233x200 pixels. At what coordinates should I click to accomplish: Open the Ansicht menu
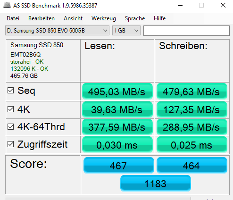[73, 18]
